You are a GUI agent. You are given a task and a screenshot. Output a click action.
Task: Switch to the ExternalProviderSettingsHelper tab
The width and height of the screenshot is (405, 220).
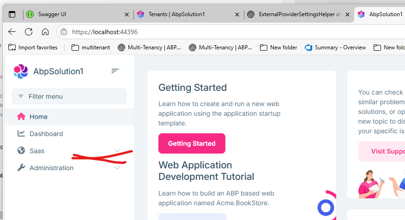[299, 14]
